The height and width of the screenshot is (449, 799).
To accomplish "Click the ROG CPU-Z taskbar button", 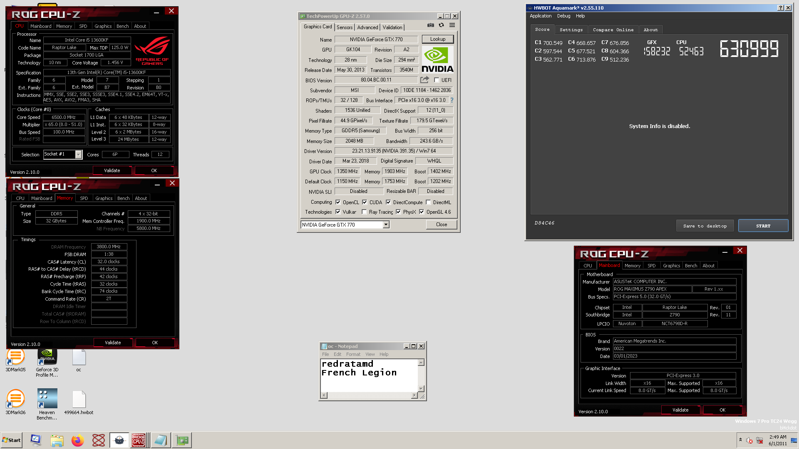I will coord(139,440).
